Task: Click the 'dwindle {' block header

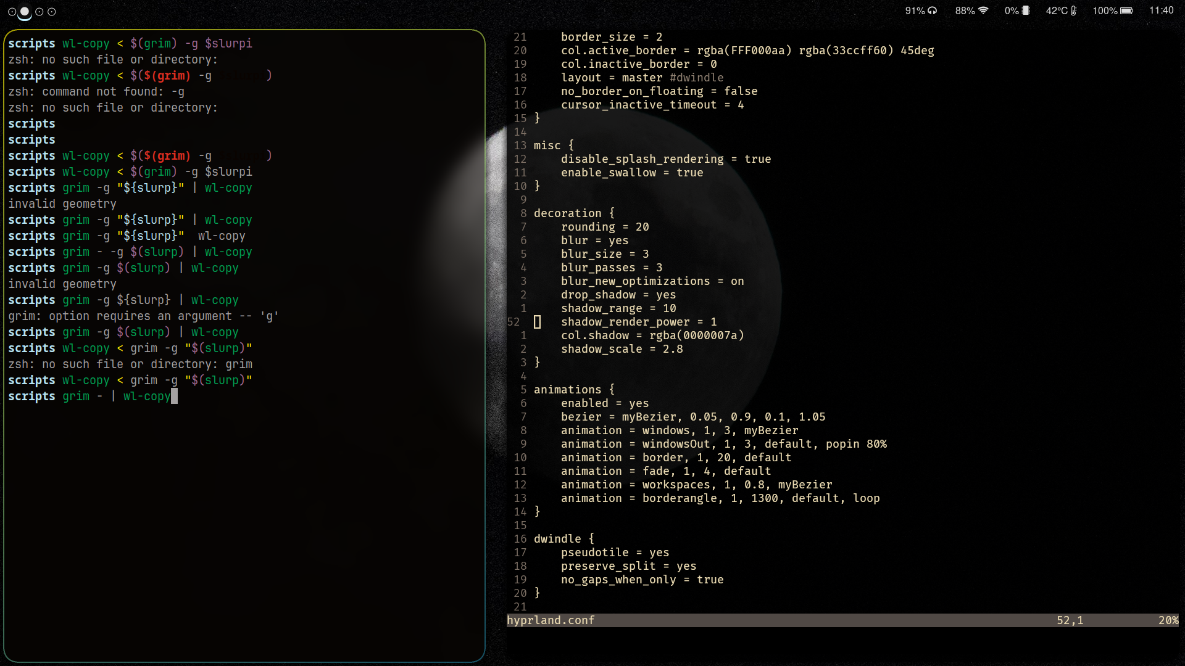Action: pyautogui.click(x=563, y=539)
